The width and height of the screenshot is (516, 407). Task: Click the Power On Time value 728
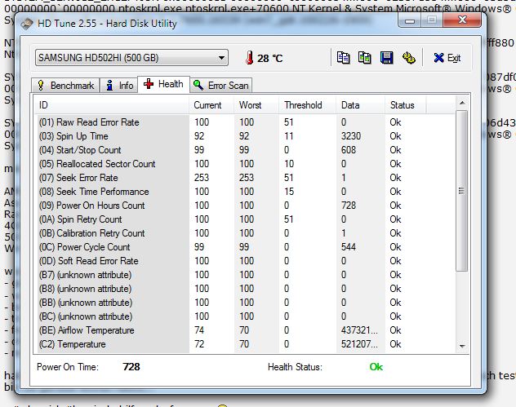(131, 366)
